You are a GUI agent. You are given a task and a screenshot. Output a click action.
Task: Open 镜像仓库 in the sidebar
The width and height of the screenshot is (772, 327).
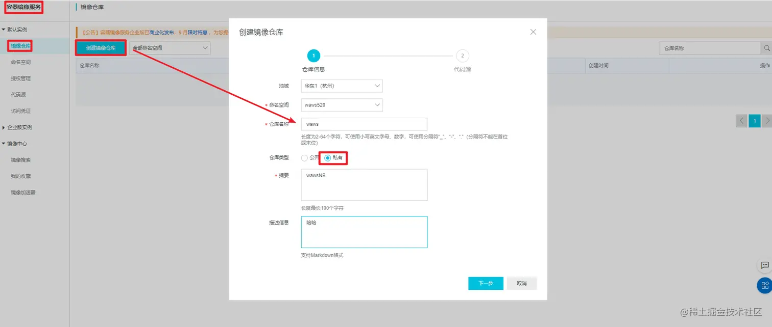point(21,46)
